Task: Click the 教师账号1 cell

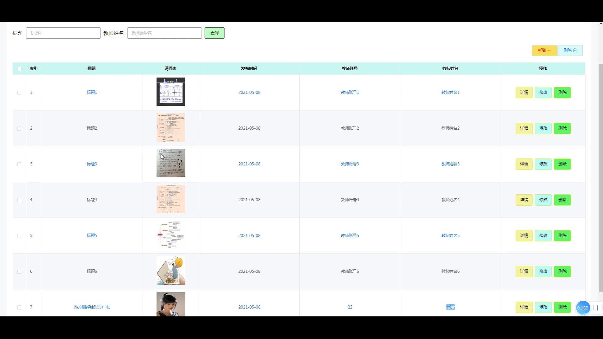Action: (350, 92)
